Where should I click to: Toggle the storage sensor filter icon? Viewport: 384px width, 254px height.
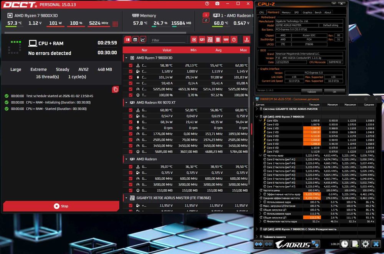tap(218, 40)
